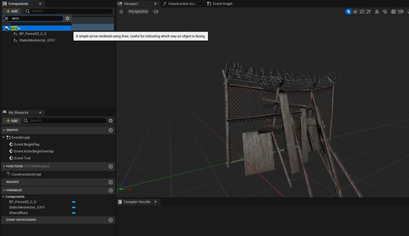Click the SharedRoot variable type color pill
The image size is (409, 236).
pyautogui.click(x=73, y=213)
